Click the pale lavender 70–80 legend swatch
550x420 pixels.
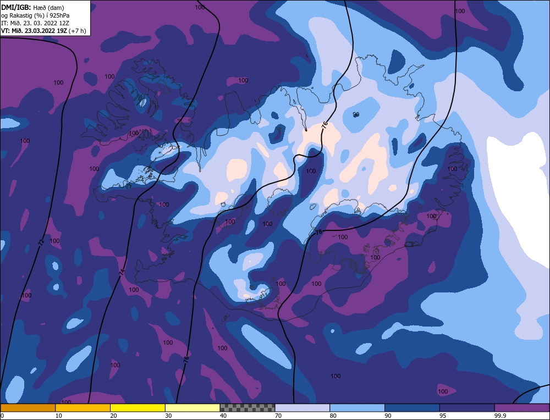click(302, 408)
